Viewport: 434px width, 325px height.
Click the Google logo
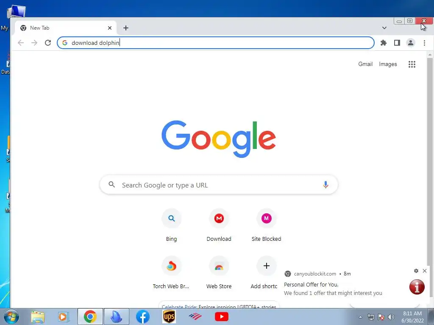[219, 139]
